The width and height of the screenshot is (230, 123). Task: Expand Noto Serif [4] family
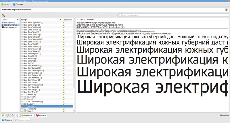click(22, 63)
